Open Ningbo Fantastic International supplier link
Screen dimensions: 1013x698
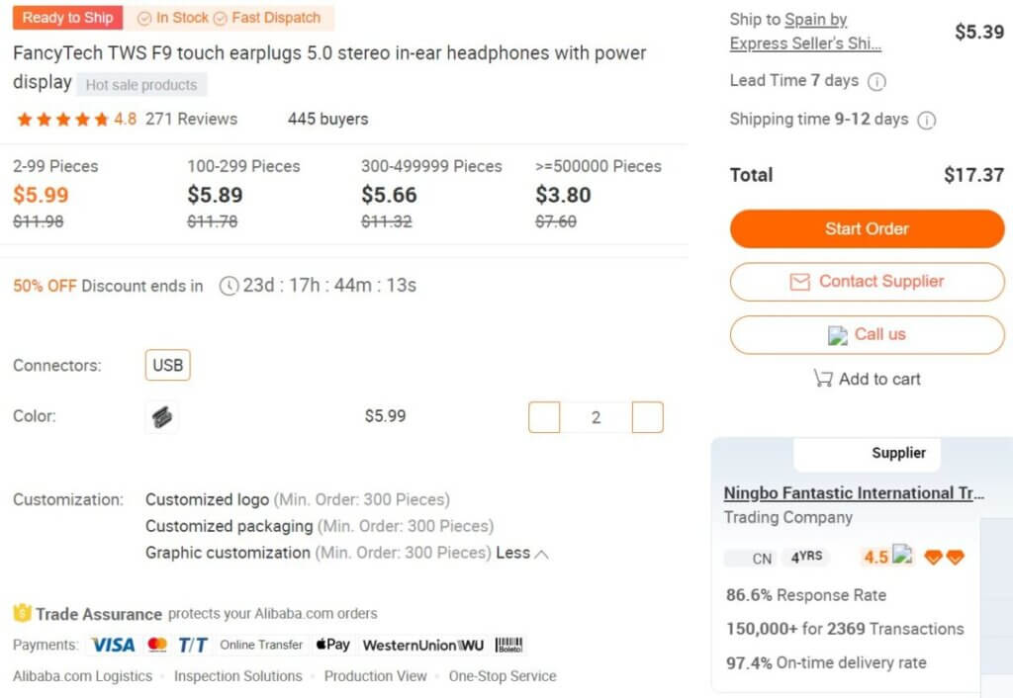coord(854,493)
